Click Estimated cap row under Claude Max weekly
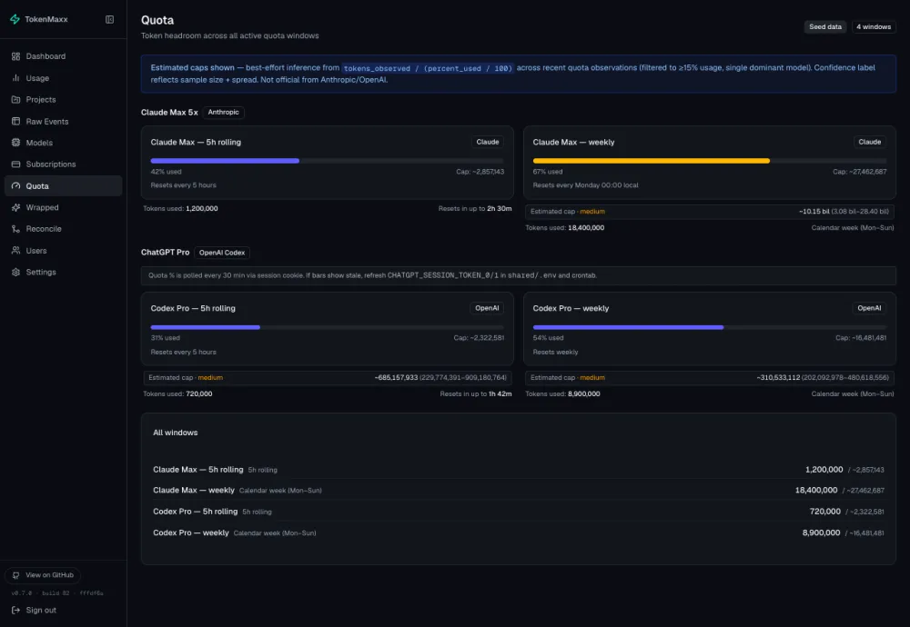 [709, 212]
